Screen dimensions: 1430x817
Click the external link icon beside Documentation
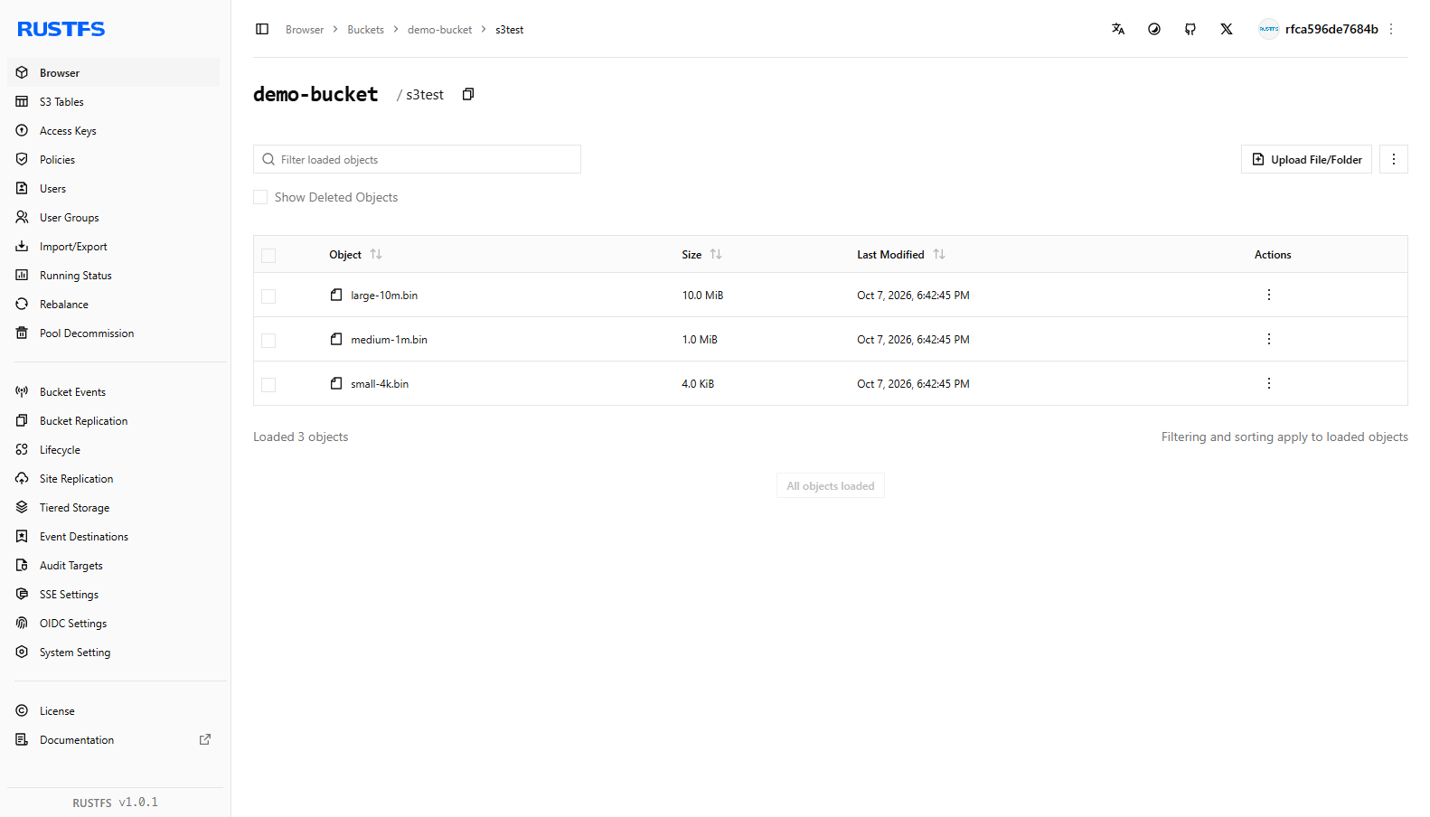tap(205, 739)
